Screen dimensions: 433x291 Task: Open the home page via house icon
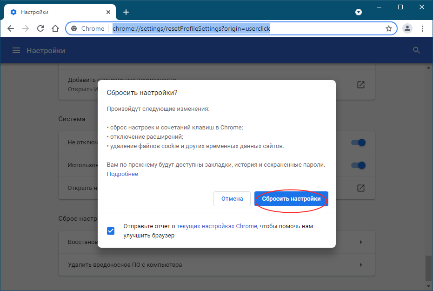pyautogui.click(x=55, y=28)
